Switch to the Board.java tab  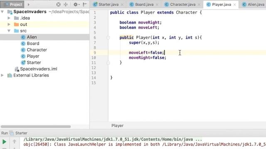144,5
